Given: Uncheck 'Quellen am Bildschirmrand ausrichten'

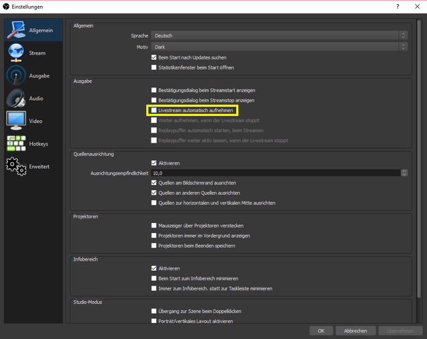Looking at the screenshot, I should pyautogui.click(x=154, y=183).
